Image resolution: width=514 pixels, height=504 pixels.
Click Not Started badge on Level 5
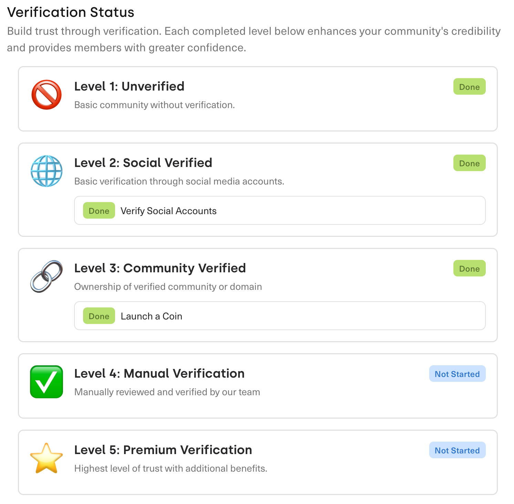457,450
